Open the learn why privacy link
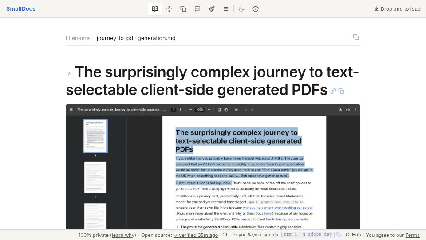 coord(123,235)
